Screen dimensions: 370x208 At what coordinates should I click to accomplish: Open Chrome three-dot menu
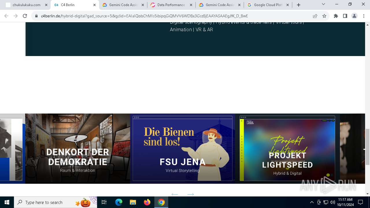[x=363, y=16]
